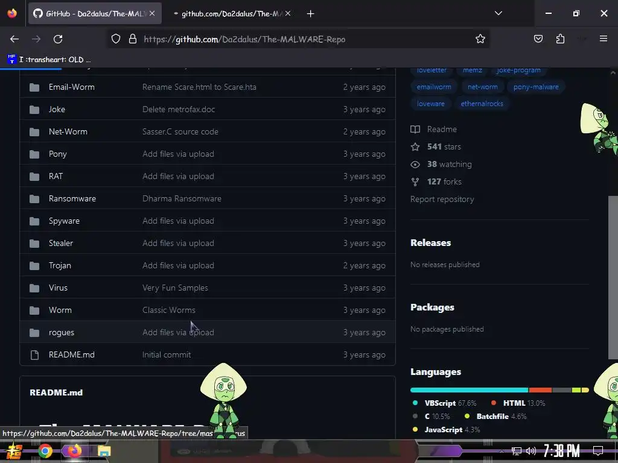Open the Ransomware folder

coord(72,198)
